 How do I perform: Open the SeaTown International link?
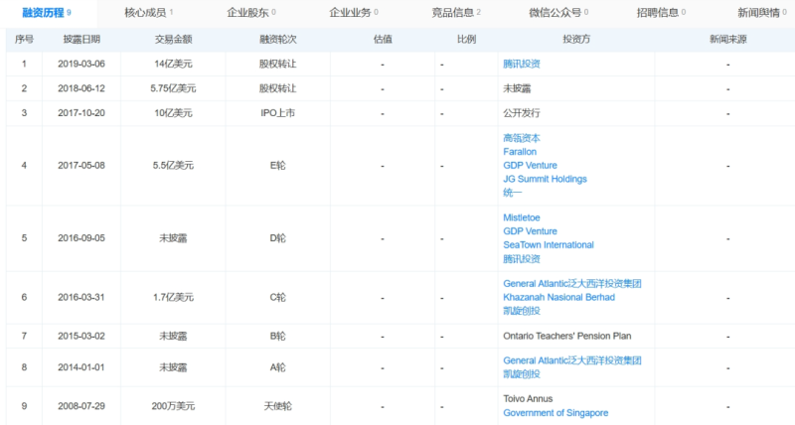[x=548, y=244]
